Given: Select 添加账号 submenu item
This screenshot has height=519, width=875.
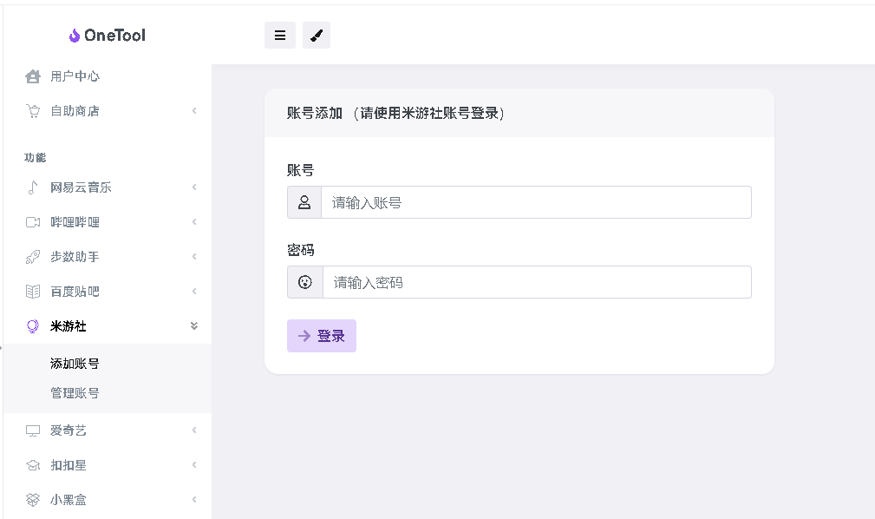Looking at the screenshot, I should click(75, 364).
